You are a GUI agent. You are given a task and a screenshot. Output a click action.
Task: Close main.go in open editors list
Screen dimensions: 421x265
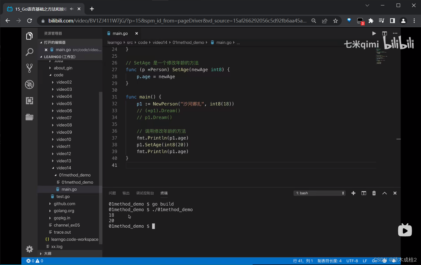tap(46, 50)
